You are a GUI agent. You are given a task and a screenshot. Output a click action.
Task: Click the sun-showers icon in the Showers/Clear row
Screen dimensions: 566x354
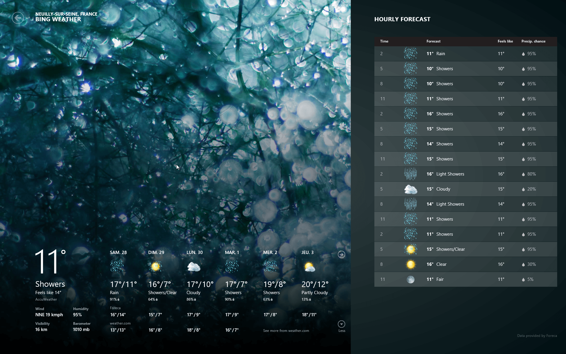pos(410,249)
